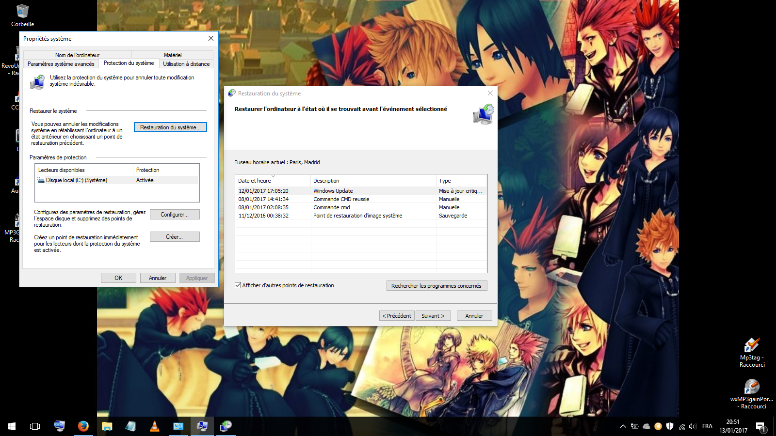Image resolution: width=776 pixels, height=436 pixels.
Task: Click the FRA input language indicator
Action: pos(707,426)
